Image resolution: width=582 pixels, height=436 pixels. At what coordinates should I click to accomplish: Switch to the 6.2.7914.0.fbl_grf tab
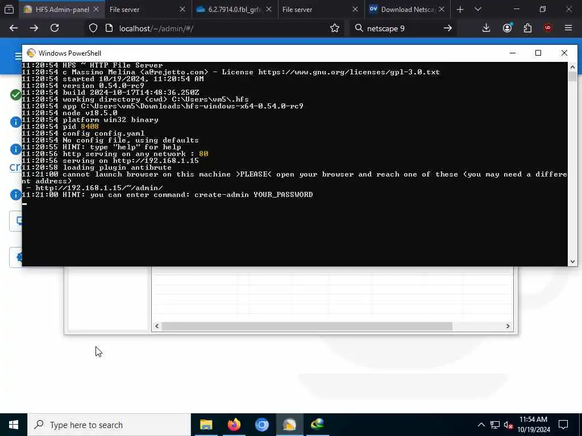[234, 10]
